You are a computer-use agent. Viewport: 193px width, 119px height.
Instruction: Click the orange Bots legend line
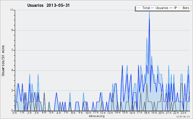point(179,8)
